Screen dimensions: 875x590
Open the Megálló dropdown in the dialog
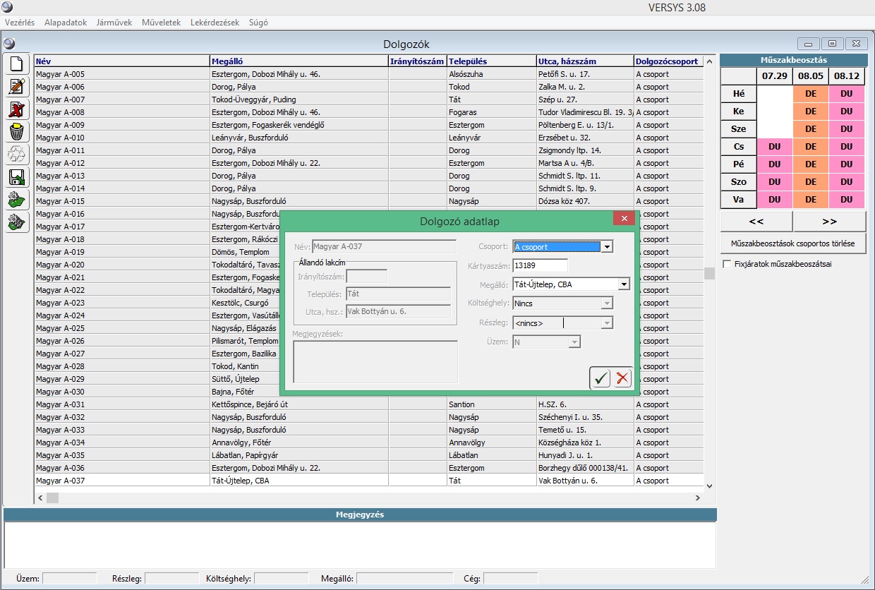click(623, 284)
